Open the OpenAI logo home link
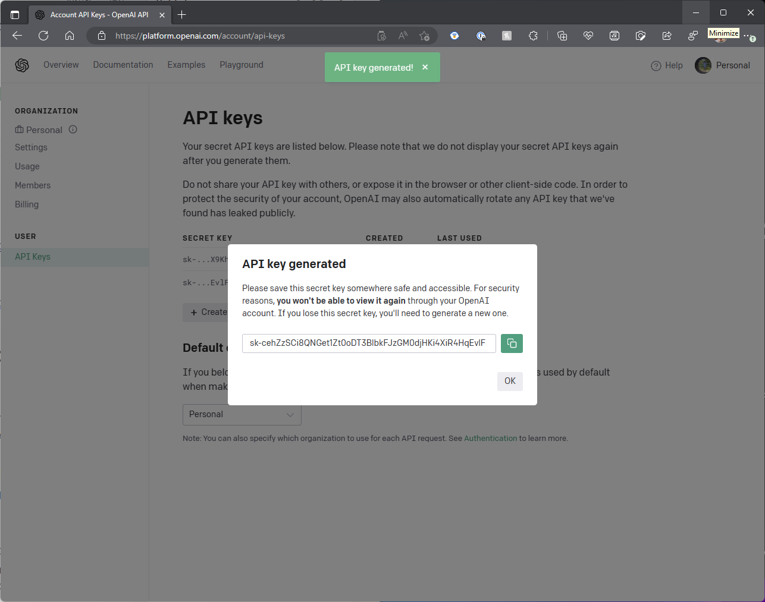765x602 pixels. click(x=22, y=65)
